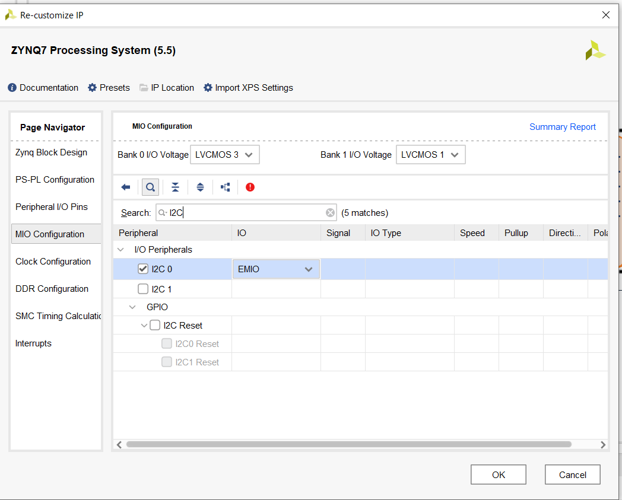Open the Interrupts page
This screenshot has width=622, height=500.
tap(33, 343)
